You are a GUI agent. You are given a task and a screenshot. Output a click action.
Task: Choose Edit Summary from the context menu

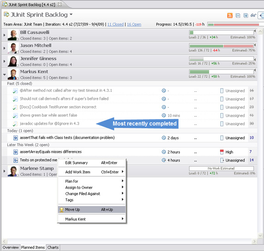click(92, 163)
